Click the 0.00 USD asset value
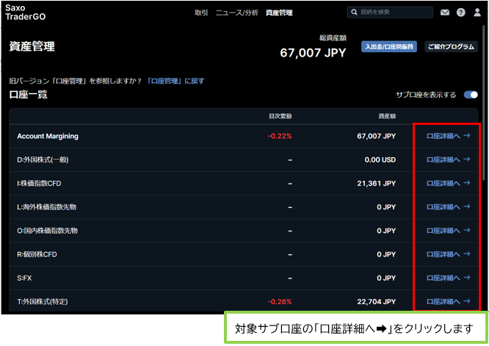The height and width of the screenshot is (346, 489). [380, 160]
